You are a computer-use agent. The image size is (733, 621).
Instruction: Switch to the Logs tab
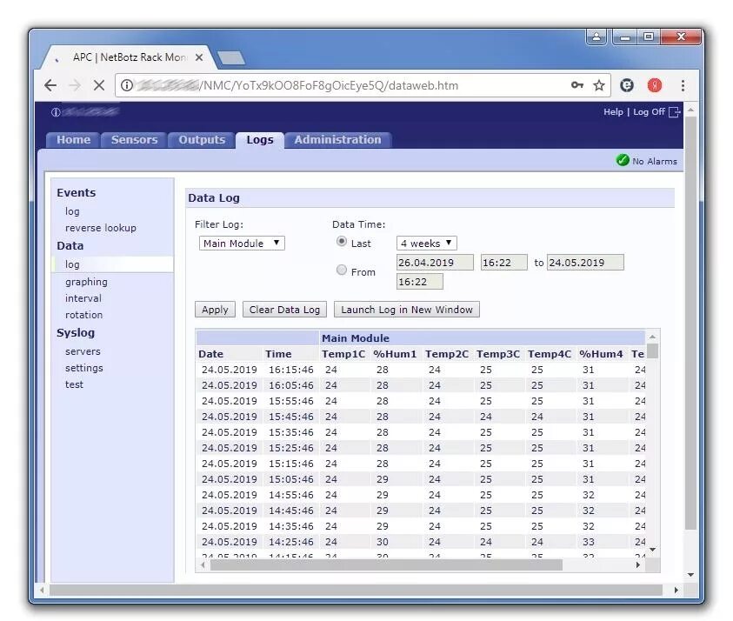(x=260, y=140)
